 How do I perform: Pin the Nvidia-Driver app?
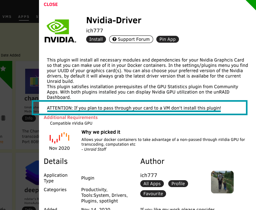tap(168, 39)
